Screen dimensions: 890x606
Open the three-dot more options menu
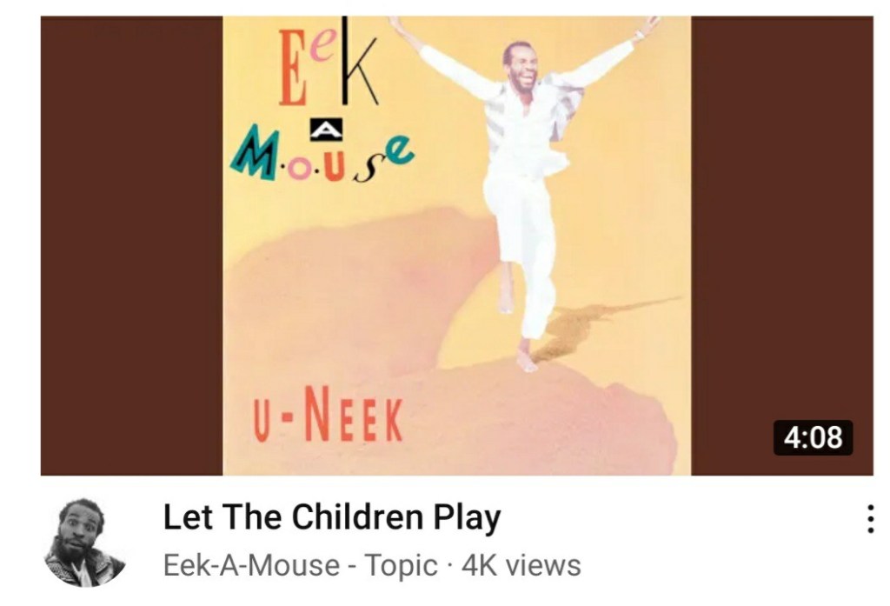pyautogui.click(x=869, y=519)
